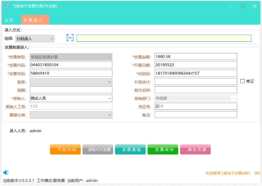Click the 发票金额 amount field

coord(195,56)
